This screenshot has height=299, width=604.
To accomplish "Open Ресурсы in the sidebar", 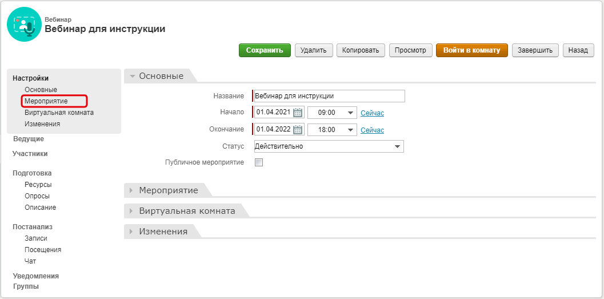I will click(38, 185).
